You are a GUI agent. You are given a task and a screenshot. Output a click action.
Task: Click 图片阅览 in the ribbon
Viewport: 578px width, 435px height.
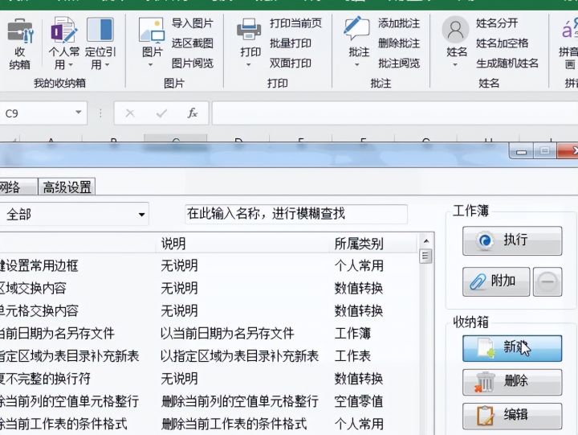[193, 64]
